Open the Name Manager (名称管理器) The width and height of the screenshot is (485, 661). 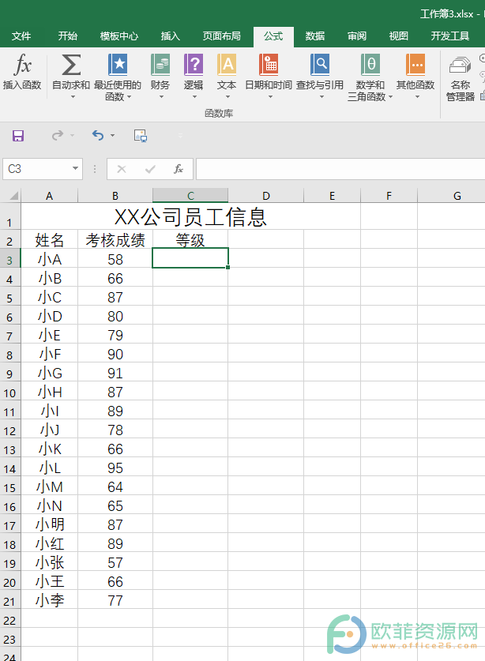[460, 79]
